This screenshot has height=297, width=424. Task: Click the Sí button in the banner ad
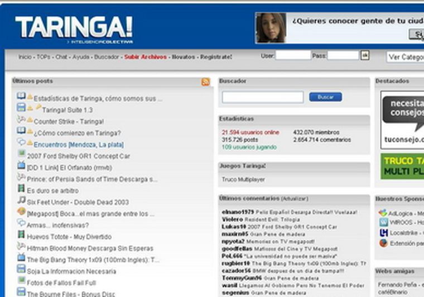pos(417,35)
